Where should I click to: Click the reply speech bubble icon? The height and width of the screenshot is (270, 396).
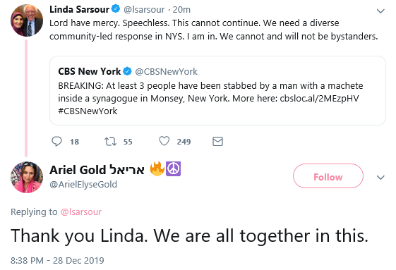coord(56,141)
